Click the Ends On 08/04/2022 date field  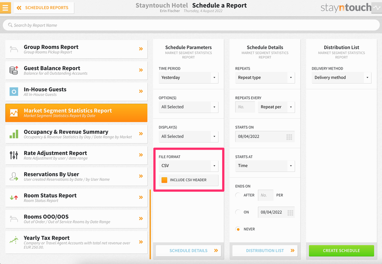coord(276,212)
